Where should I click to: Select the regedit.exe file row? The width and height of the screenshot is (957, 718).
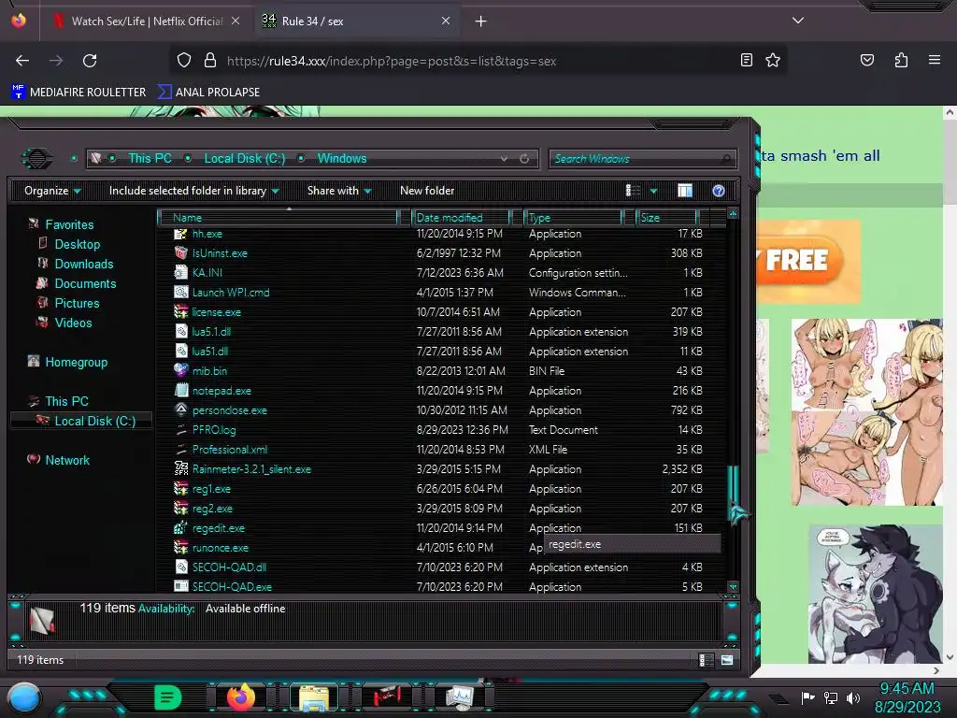click(439, 528)
